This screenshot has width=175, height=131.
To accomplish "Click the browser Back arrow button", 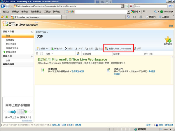I will coord(3,6).
